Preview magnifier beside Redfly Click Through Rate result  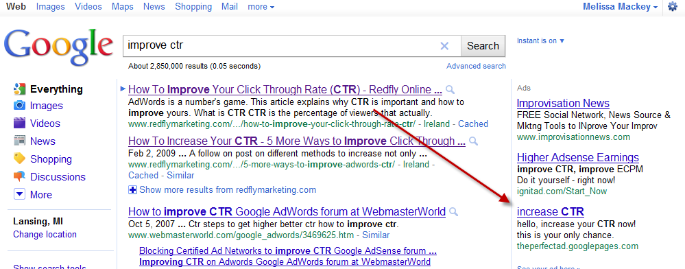pyautogui.click(x=450, y=90)
